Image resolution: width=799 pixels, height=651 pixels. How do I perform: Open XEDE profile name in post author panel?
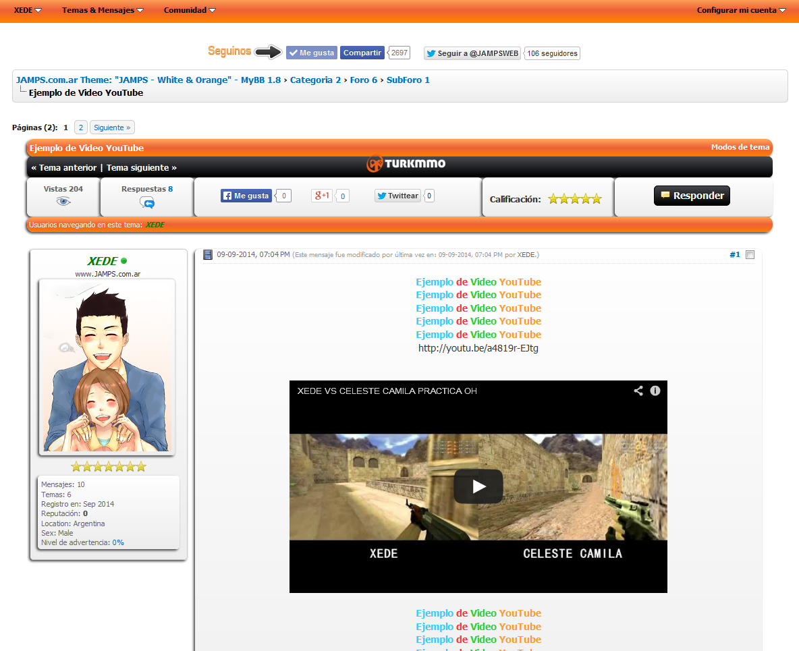coord(102,261)
